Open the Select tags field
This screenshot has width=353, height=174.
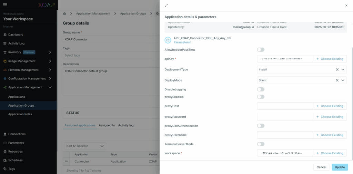click(x=111, y=55)
